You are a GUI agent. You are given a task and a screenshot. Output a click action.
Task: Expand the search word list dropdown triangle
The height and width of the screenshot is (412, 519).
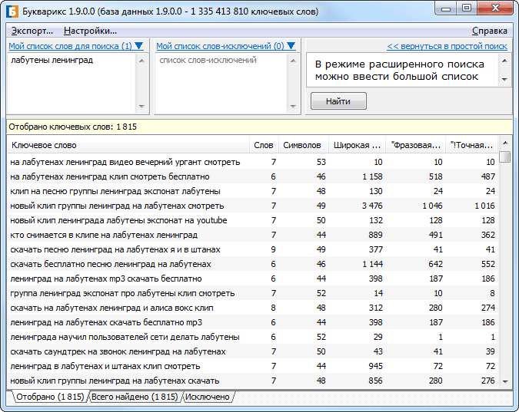139,46
